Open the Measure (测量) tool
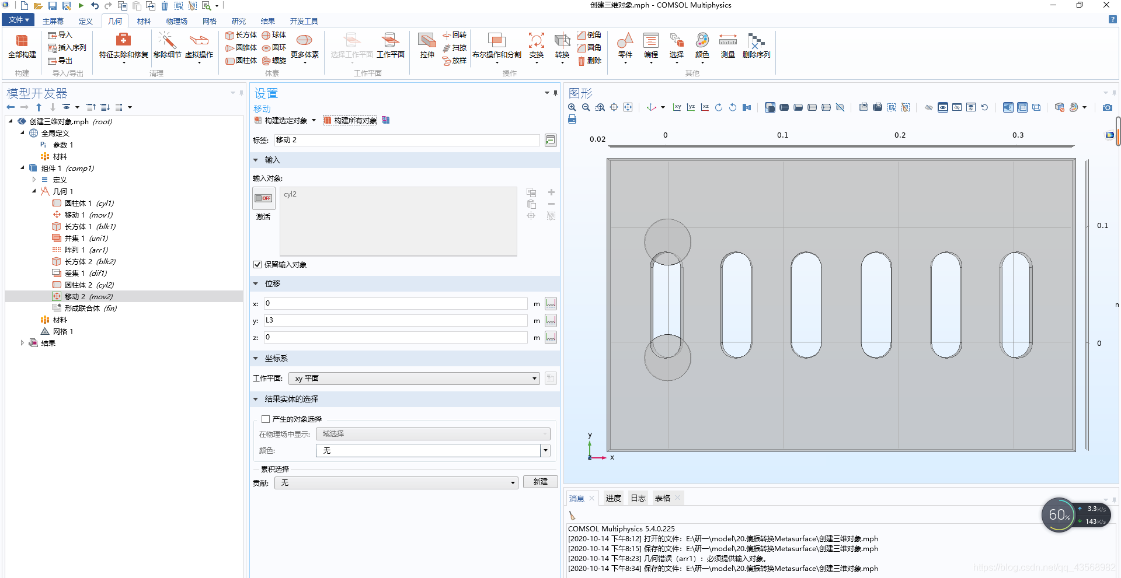The height and width of the screenshot is (578, 1121). click(x=727, y=45)
